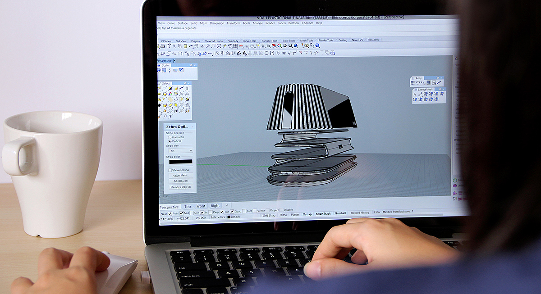Open the Select panel gear options
This screenshot has height=294, width=541.
(185, 83)
